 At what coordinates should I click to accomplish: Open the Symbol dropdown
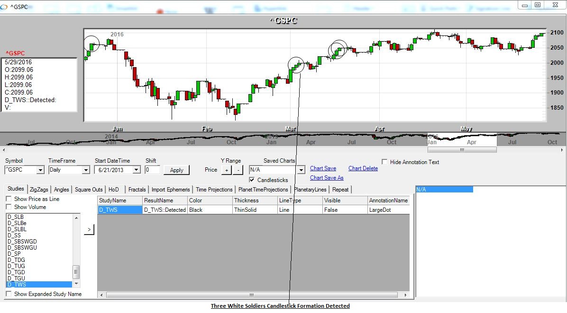pos(40,170)
